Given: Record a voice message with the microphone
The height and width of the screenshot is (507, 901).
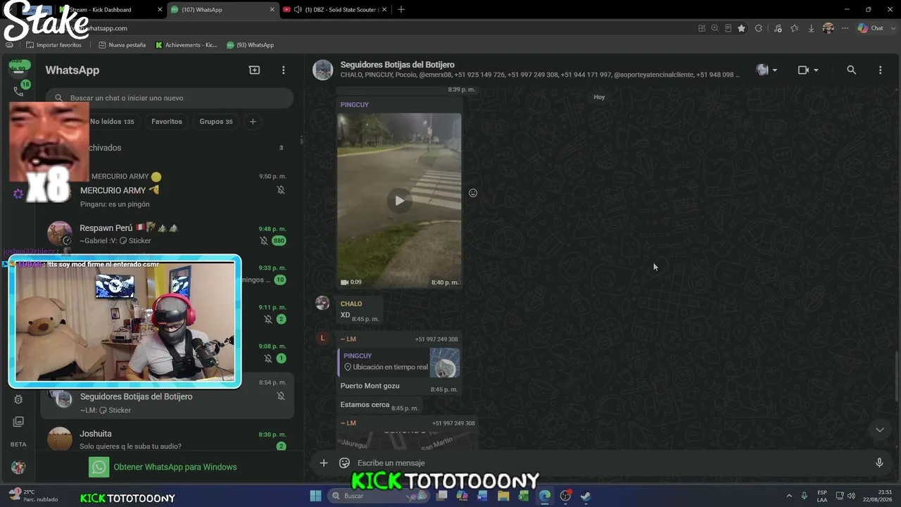Looking at the screenshot, I should [879, 463].
